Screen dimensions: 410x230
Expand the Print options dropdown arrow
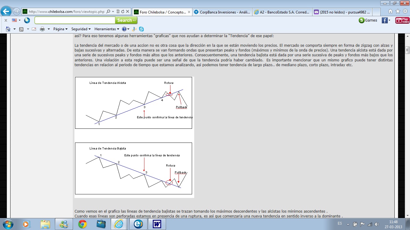point(48,29)
